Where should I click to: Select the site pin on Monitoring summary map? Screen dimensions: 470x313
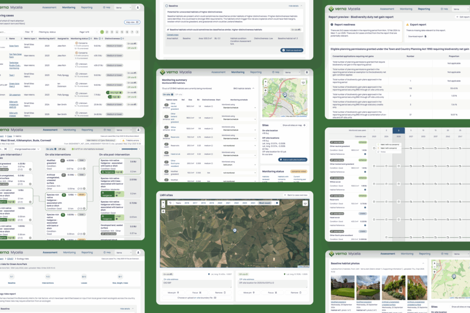pos(285,95)
